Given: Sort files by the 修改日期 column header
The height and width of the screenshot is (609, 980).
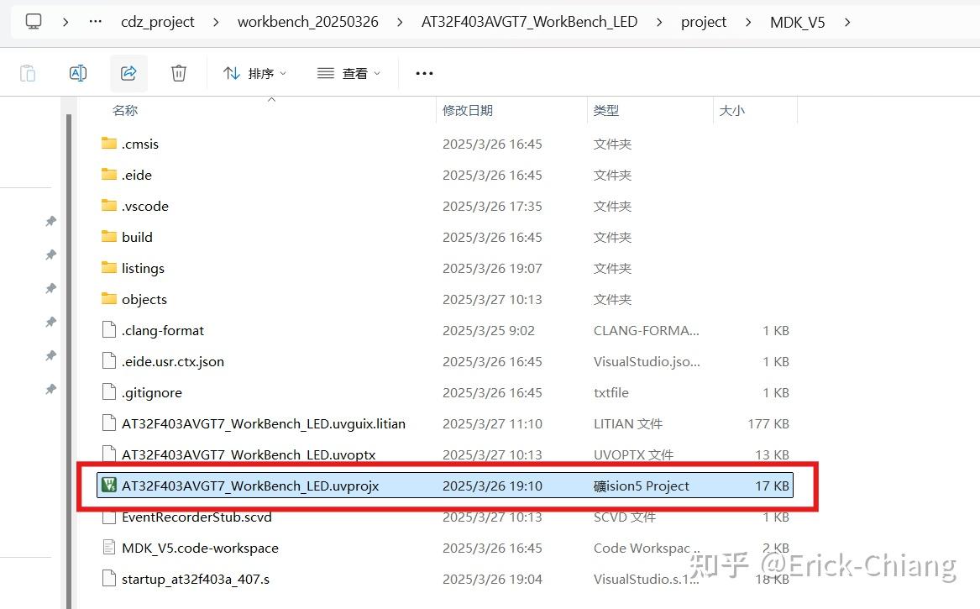Looking at the screenshot, I should (x=468, y=110).
